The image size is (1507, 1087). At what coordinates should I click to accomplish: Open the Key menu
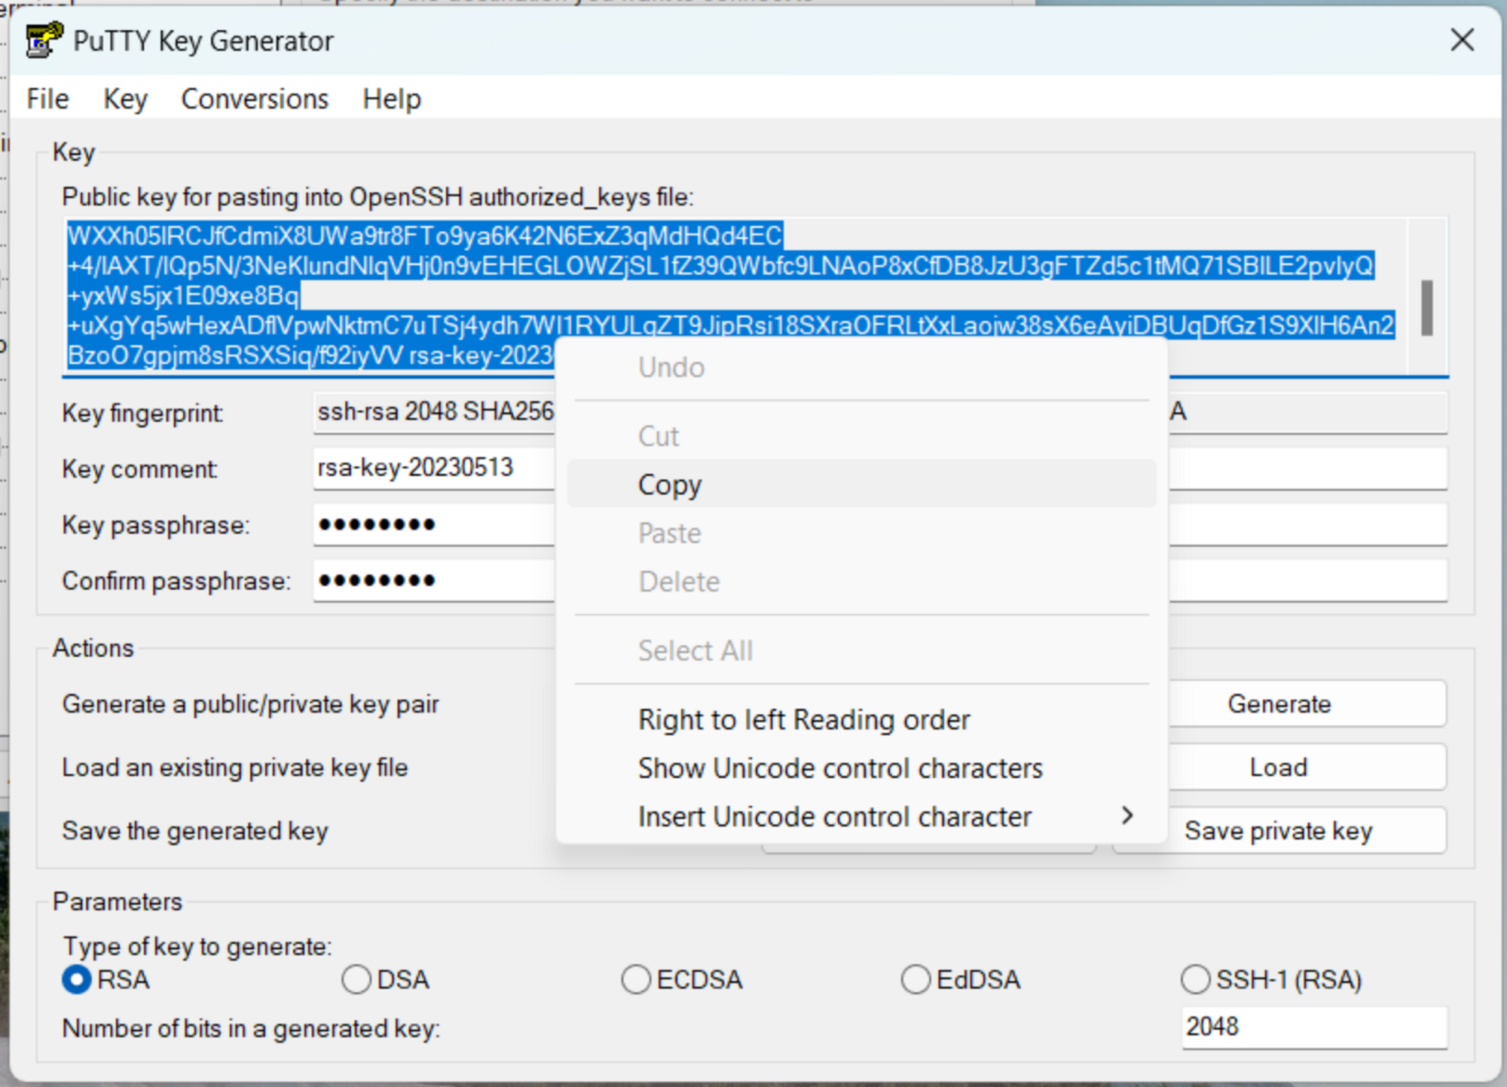pos(125,99)
